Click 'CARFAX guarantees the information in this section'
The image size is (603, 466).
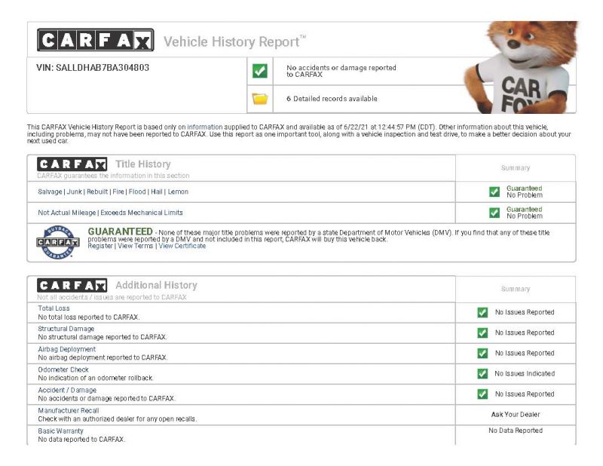[x=113, y=176]
